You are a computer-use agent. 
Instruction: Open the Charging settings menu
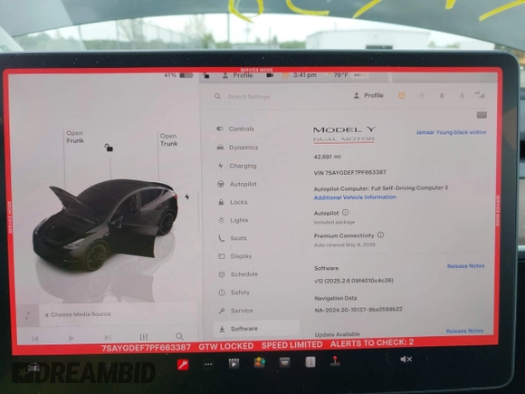(237, 166)
